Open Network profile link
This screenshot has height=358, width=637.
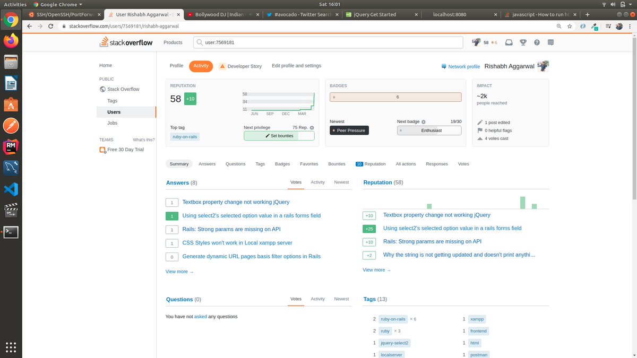coord(461,66)
